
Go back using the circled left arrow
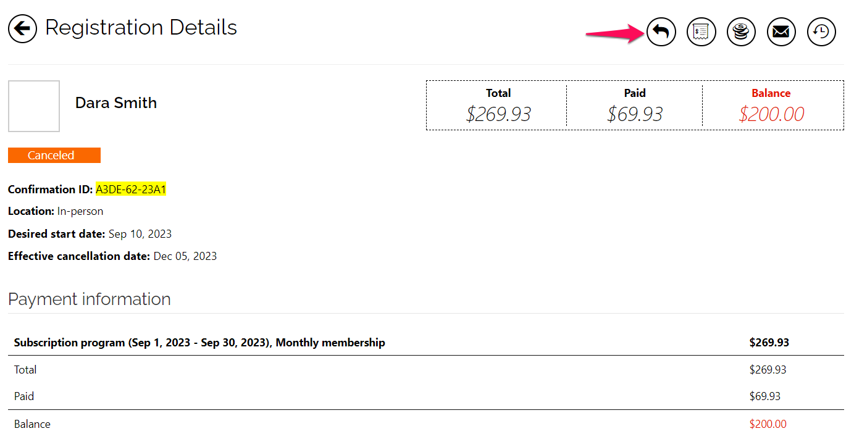pyautogui.click(x=22, y=28)
